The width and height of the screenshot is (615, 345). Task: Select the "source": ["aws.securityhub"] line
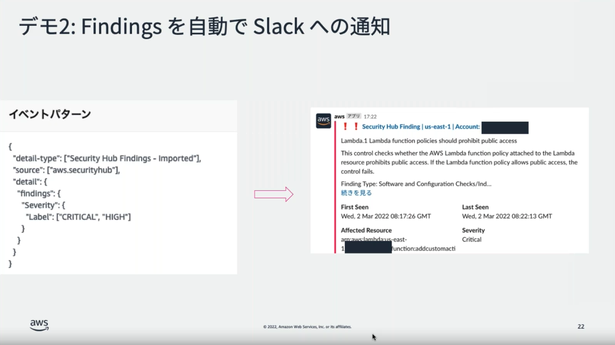coord(66,170)
